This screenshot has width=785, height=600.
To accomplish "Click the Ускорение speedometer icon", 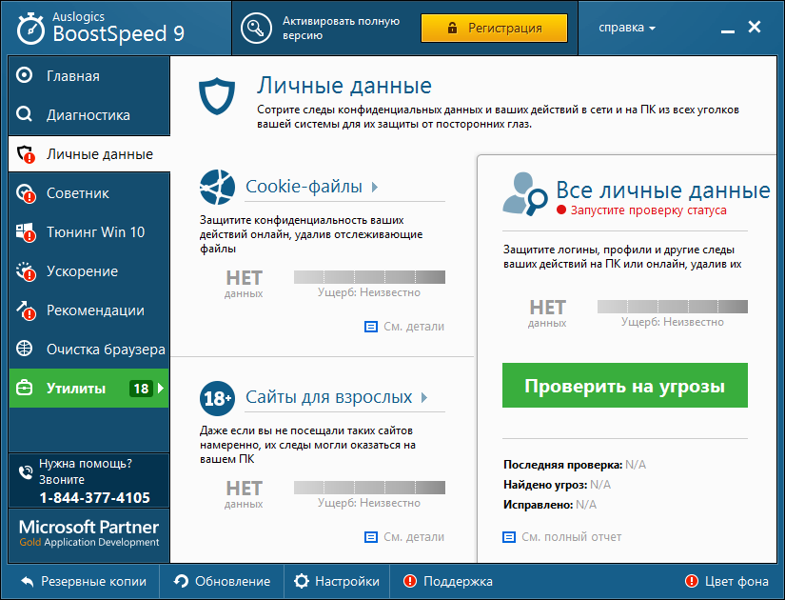I will (25, 271).
